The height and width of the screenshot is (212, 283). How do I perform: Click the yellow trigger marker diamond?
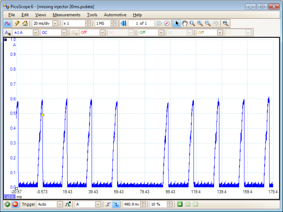click(x=43, y=115)
